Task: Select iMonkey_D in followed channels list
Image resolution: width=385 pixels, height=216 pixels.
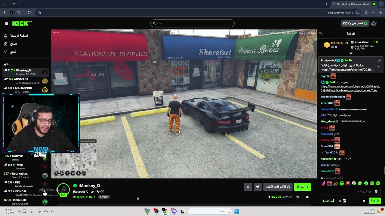Action: pyautogui.click(x=26, y=72)
